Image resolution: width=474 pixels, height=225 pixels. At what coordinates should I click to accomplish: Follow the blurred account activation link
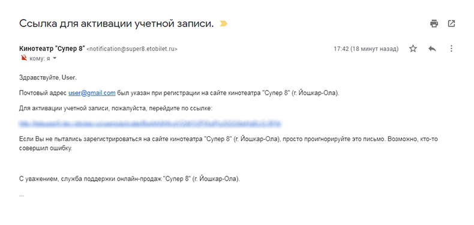click(150, 124)
